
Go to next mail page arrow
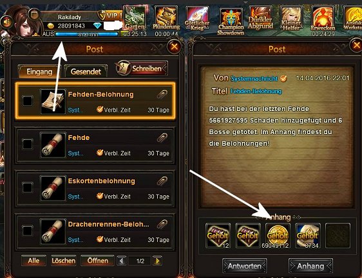[157, 261]
